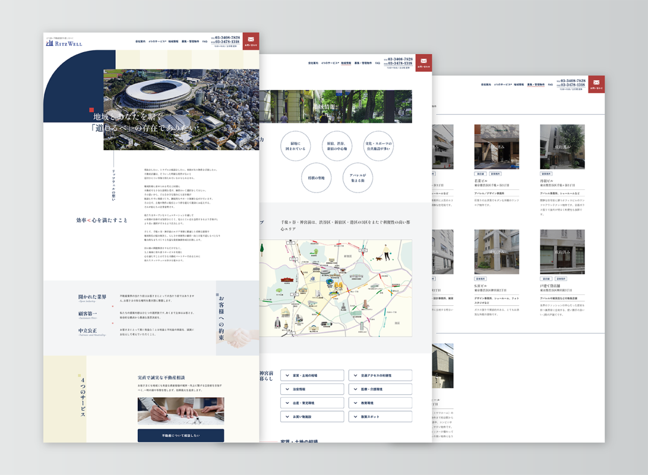Screen dimensions: 648x475
Task: Click 貸事務所 tag under 若葉ビル photo
Action: (495, 174)
